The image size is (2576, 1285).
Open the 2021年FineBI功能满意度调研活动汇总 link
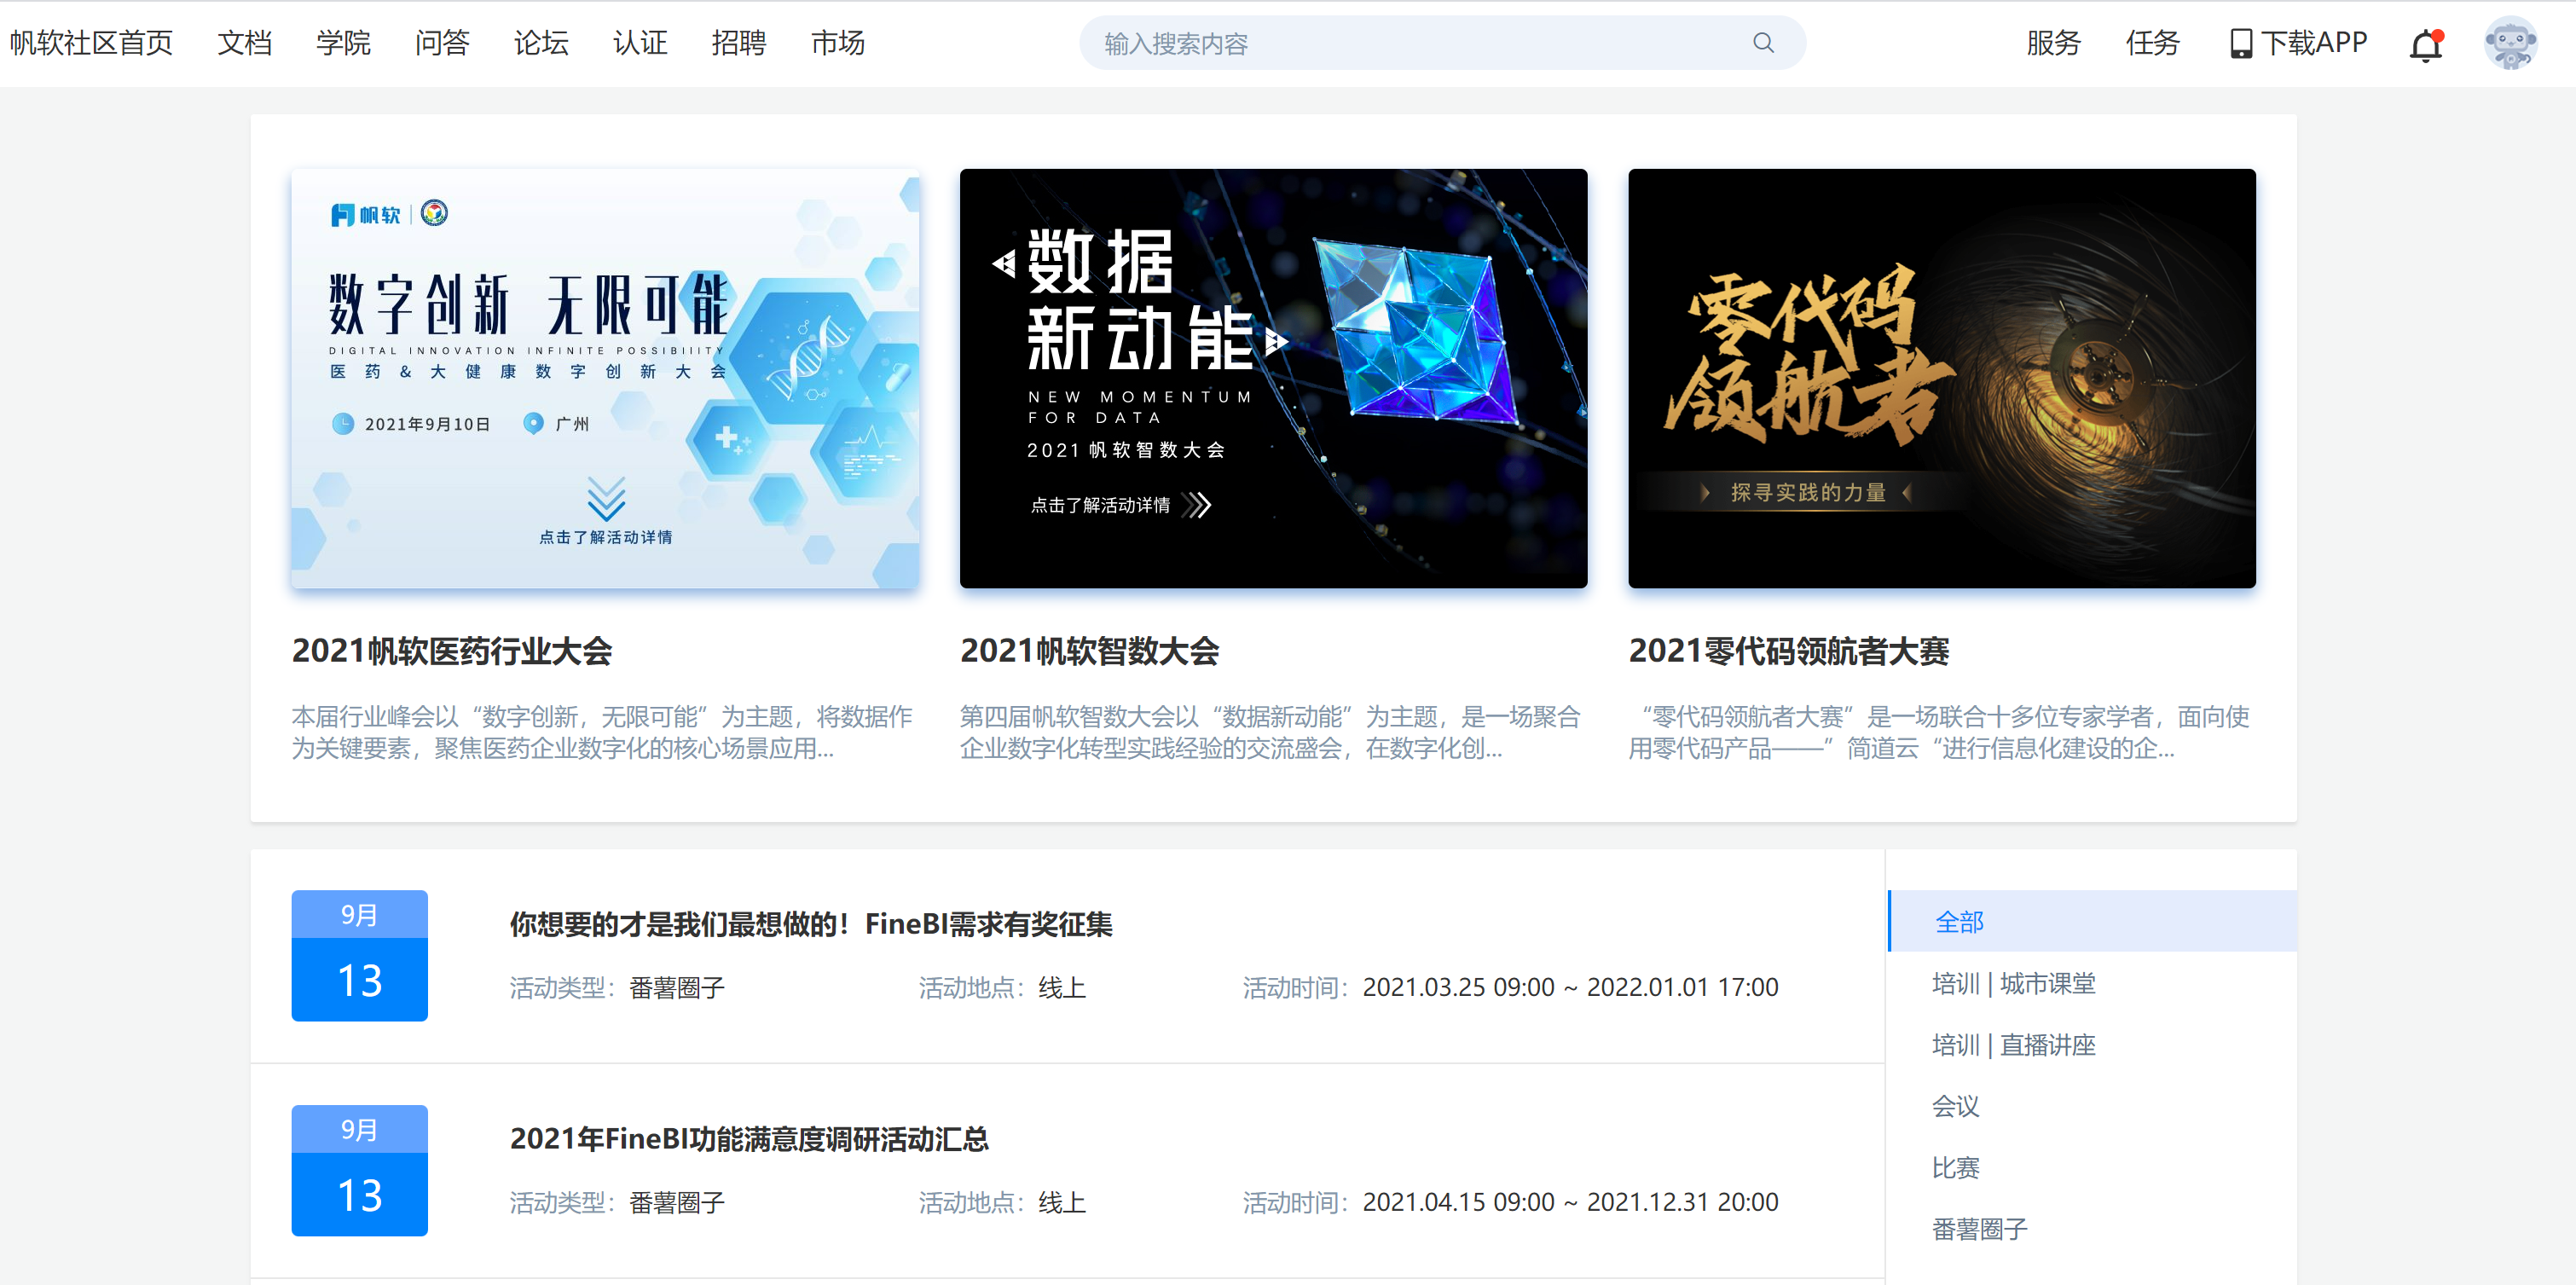[749, 1139]
